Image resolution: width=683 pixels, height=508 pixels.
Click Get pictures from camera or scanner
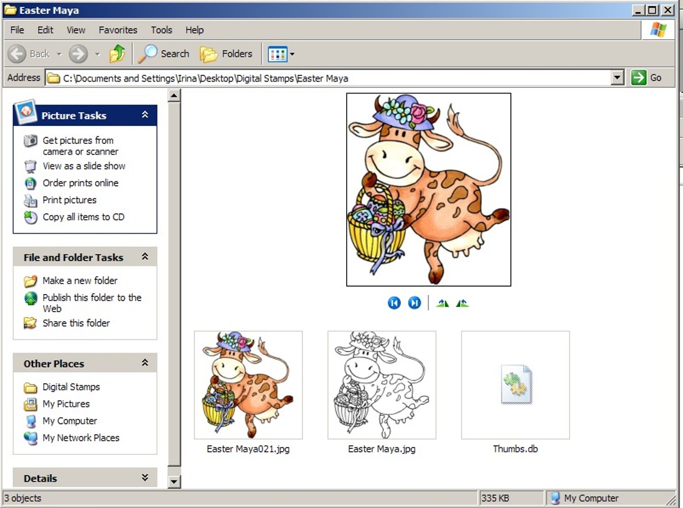pyautogui.click(x=81, y=146)
